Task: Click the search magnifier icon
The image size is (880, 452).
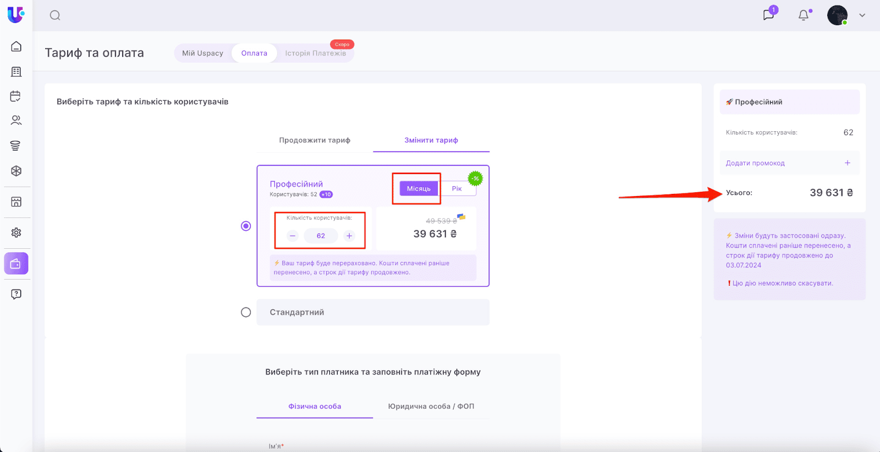Action: tap(55, 15)
